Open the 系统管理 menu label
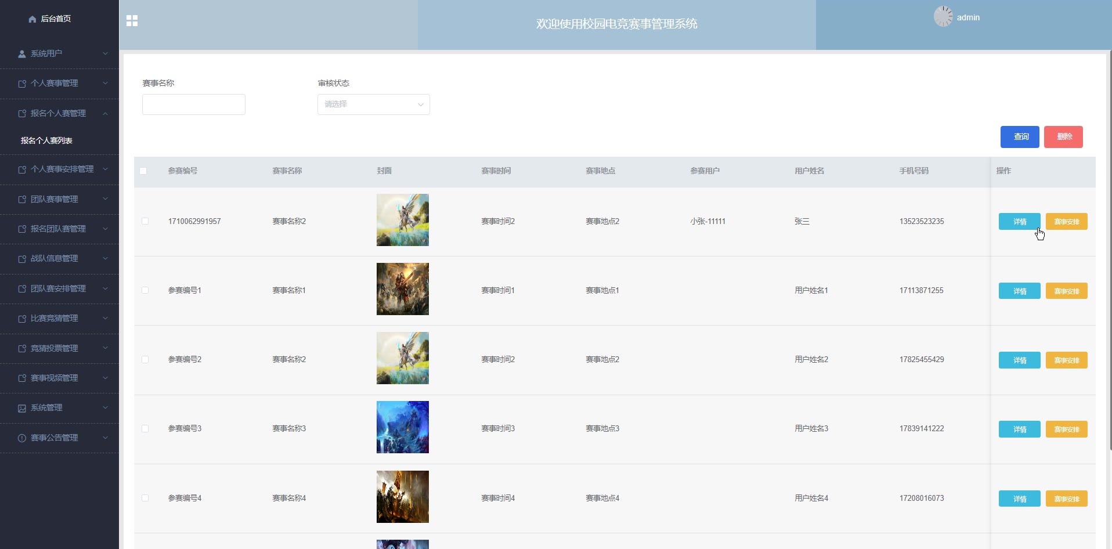 (46, 407)
